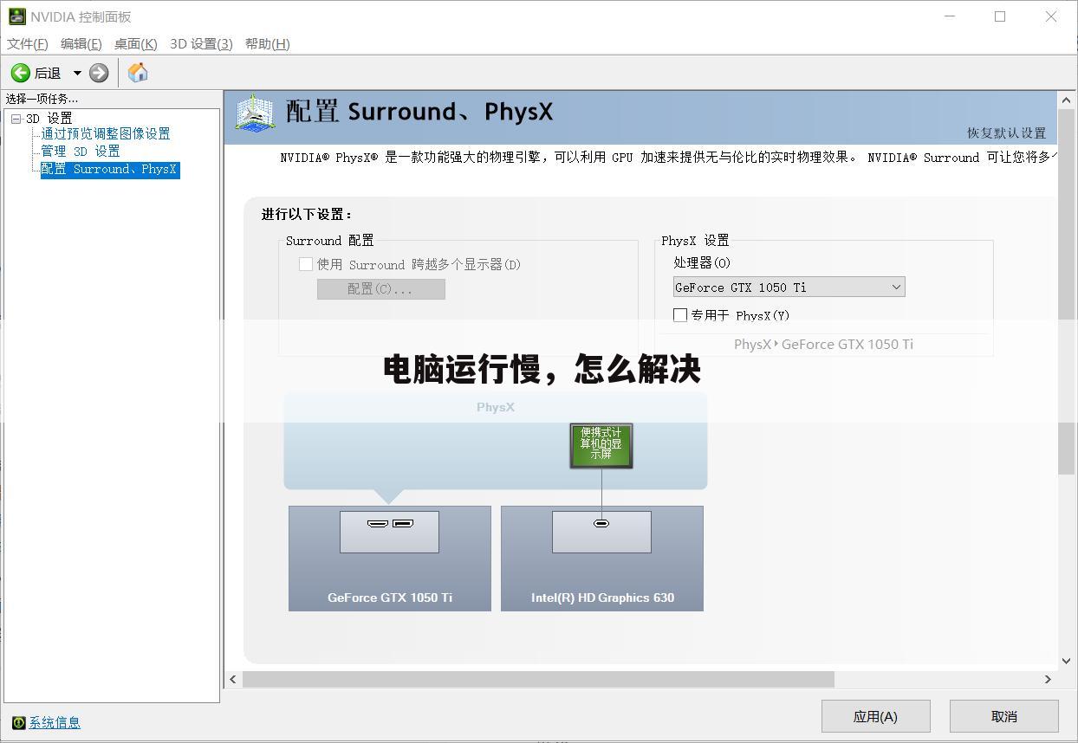Toggle 使用 Surround 跨越多个显示器 checkbox
This screenshot has height=743, width=1078.
pyautogui.click(x=306, y=264)
